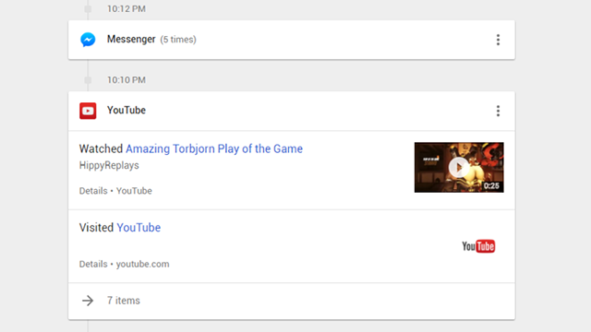Open Details next to youtube.com
This screenshot has height=332, width=591.
[x=93, y=264]
